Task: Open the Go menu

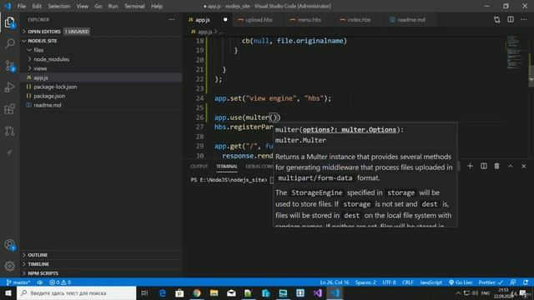Action: coord(98,6)
